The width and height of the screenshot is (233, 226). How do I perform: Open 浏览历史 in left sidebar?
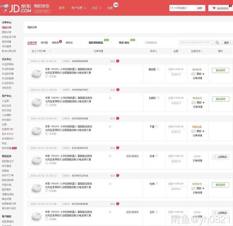tap(6, 88)
